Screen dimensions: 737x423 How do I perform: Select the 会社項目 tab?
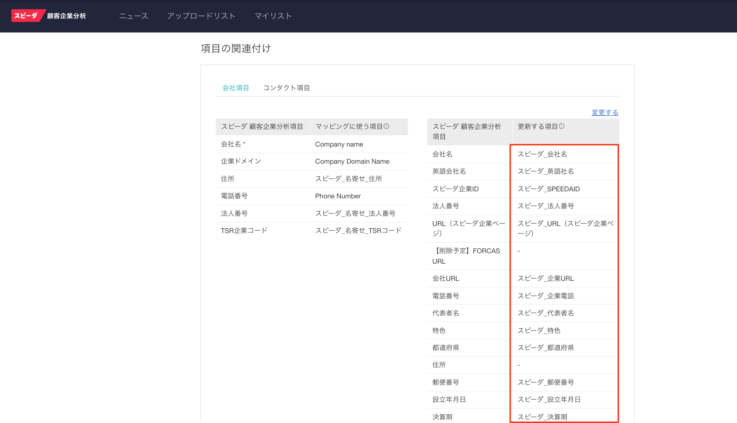point(236,88)
